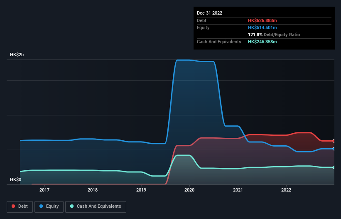This screenshot has width=341, height=219.
Task: Click the 2022 x-axis label
Action: [286, 190]
